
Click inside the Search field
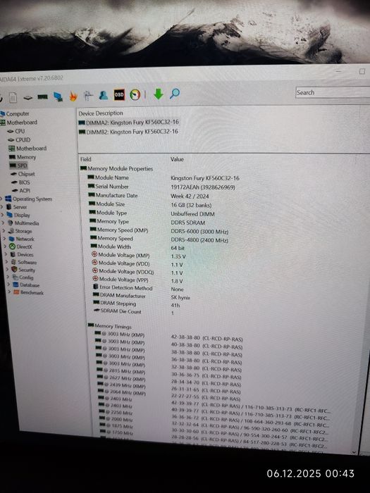pyautogui.click(x=333, y=92)
